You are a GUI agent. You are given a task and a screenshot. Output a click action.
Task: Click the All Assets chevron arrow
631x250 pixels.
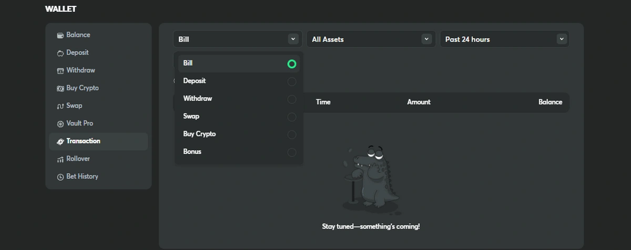[x=426, y=39]
